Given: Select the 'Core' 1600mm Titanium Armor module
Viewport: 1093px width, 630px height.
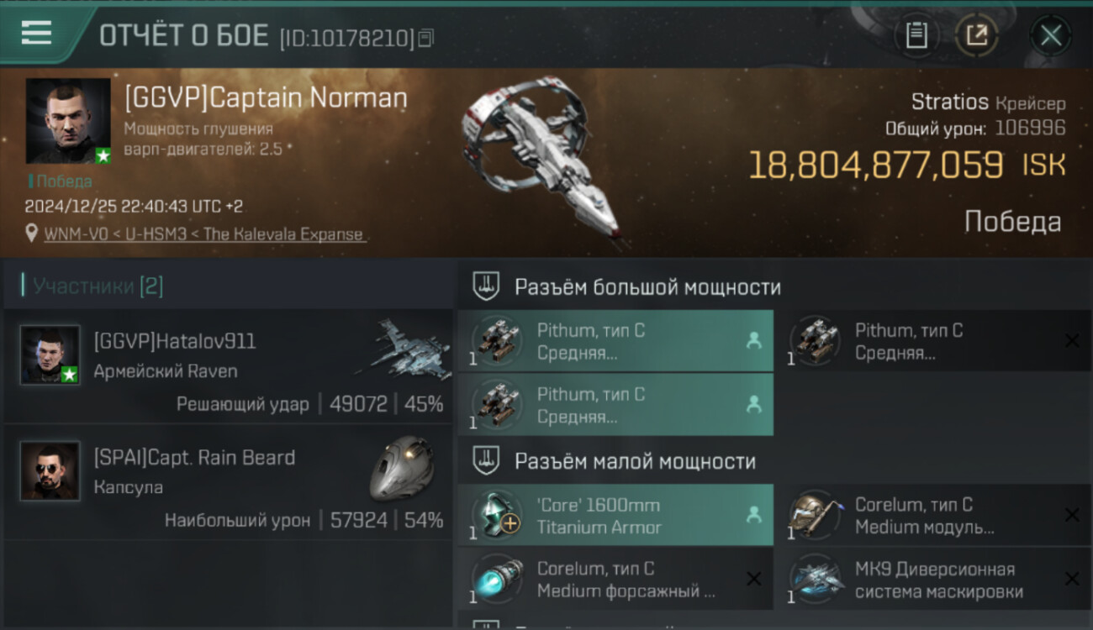Looking at the screenshot, I should 615,515.
